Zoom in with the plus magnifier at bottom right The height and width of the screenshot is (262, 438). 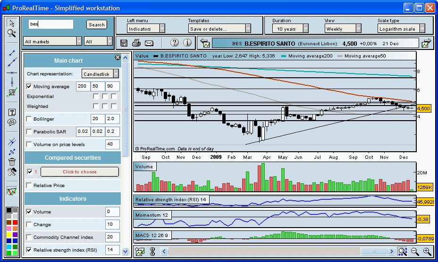point(427,252)
